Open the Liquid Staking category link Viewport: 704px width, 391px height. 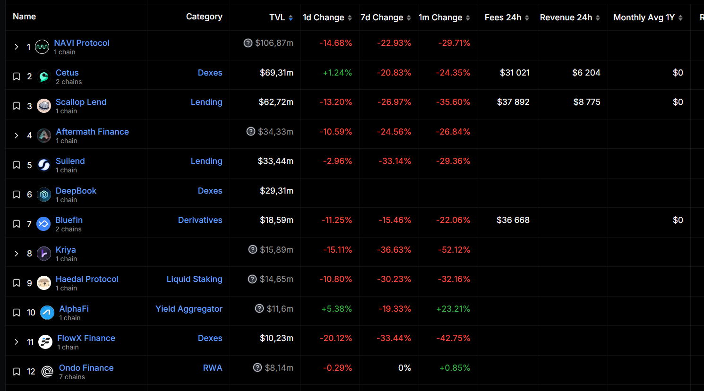(194, 279)
